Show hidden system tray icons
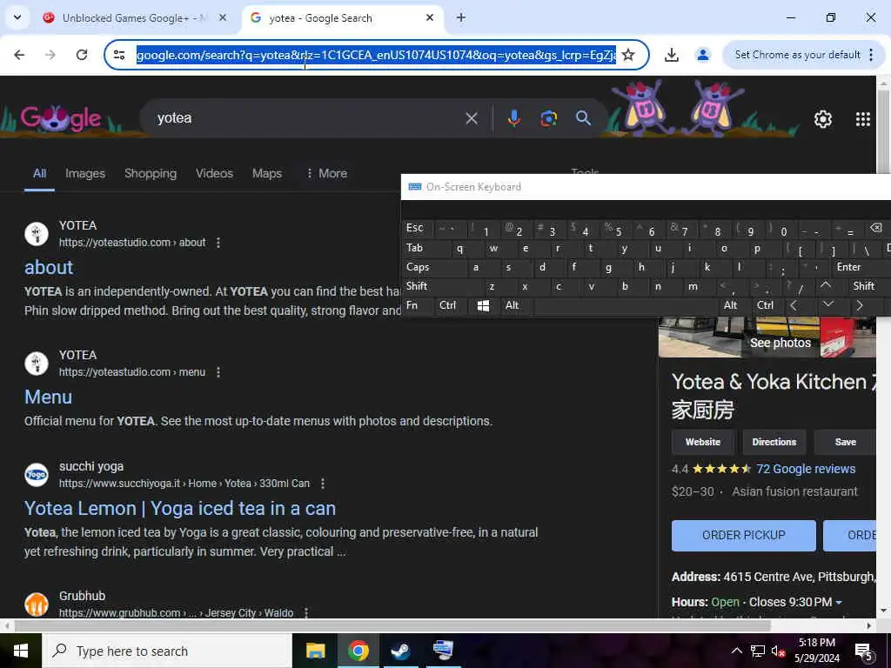The width and height of the screenshot is (891, 668). coord(736,651)
